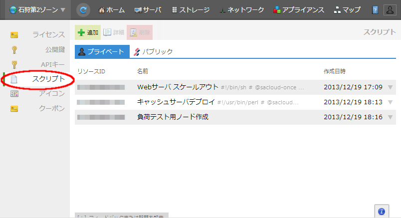
Task: Click the blue info icon at bottom right
Action: click(382, 211)
